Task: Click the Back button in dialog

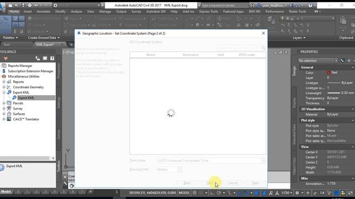Action: (187, 183)
